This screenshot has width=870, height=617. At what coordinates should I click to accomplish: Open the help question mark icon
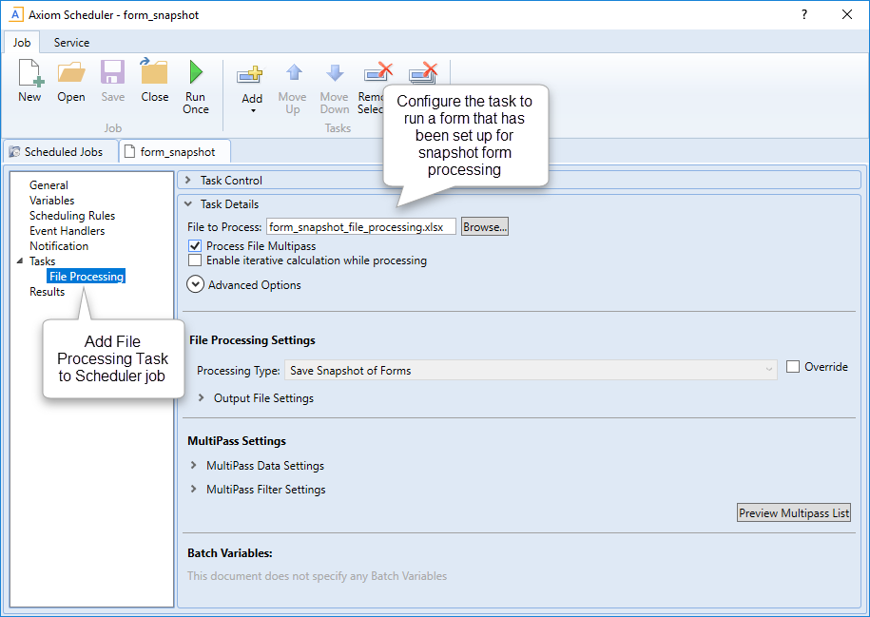pos(804,14)
